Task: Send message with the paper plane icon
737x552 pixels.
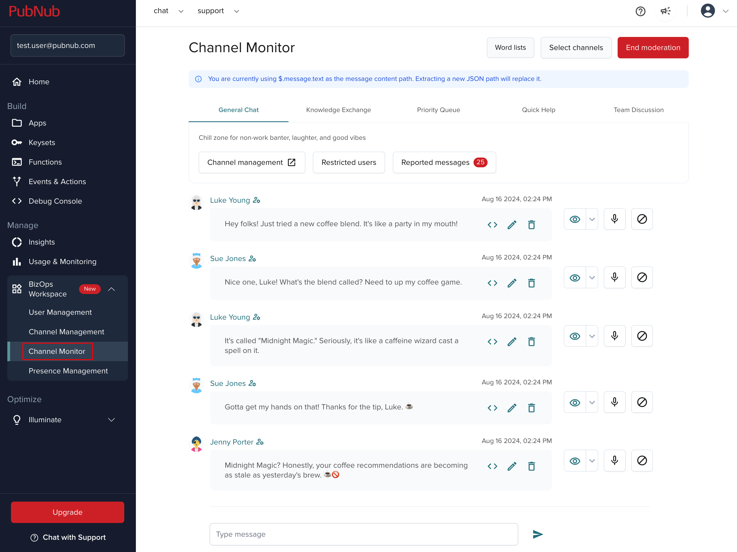Action: click(537, 534)
